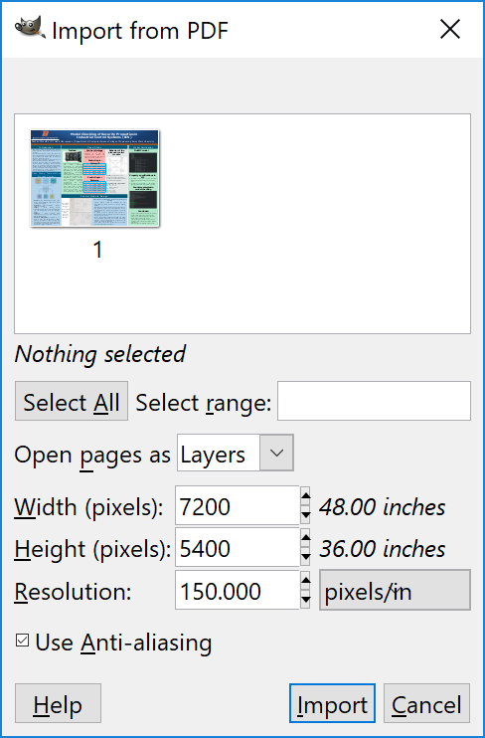485x738 pixels.
Task: Toggle the Use Anti-aliasing checkbox
Action: tap(22, 641)
